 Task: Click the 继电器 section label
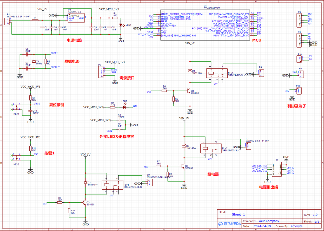213,174
